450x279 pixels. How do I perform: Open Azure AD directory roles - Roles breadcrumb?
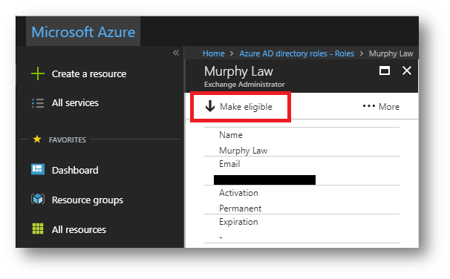coord(297,53)
